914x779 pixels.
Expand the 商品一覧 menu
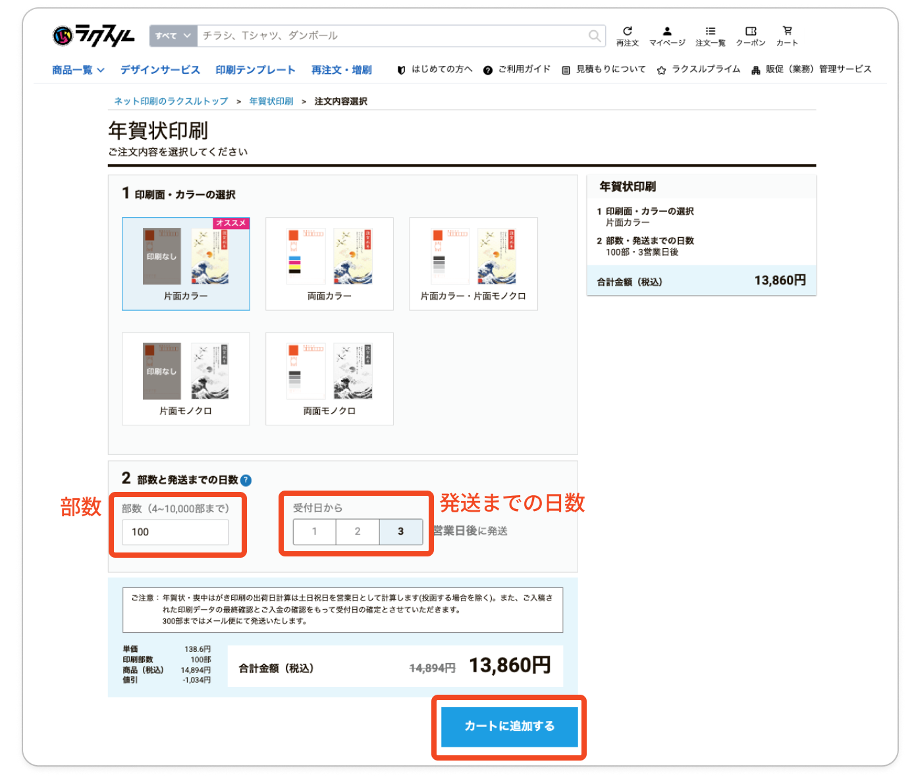tap(78, 70)
